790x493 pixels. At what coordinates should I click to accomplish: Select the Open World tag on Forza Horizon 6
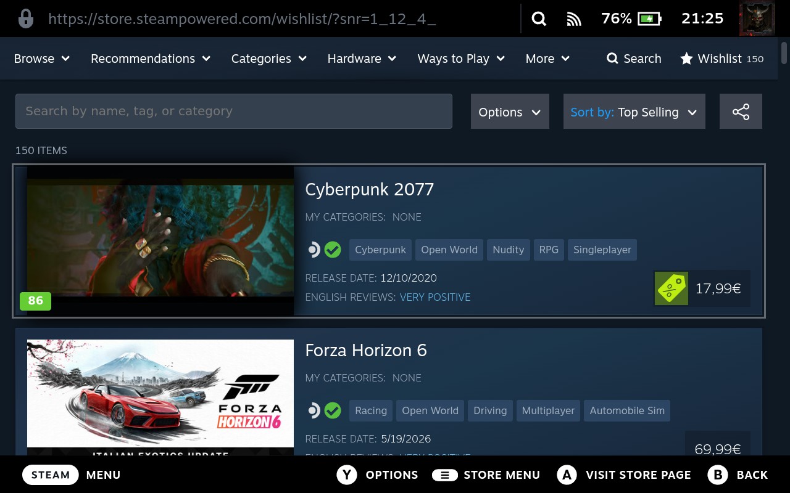pos(430,410)
